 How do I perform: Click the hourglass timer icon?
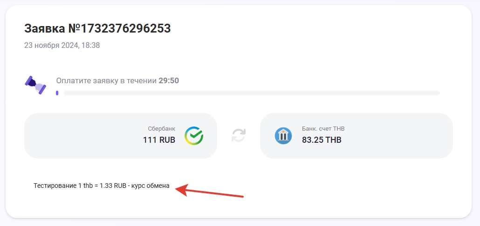pyautogui.click(x=35, y=85)
